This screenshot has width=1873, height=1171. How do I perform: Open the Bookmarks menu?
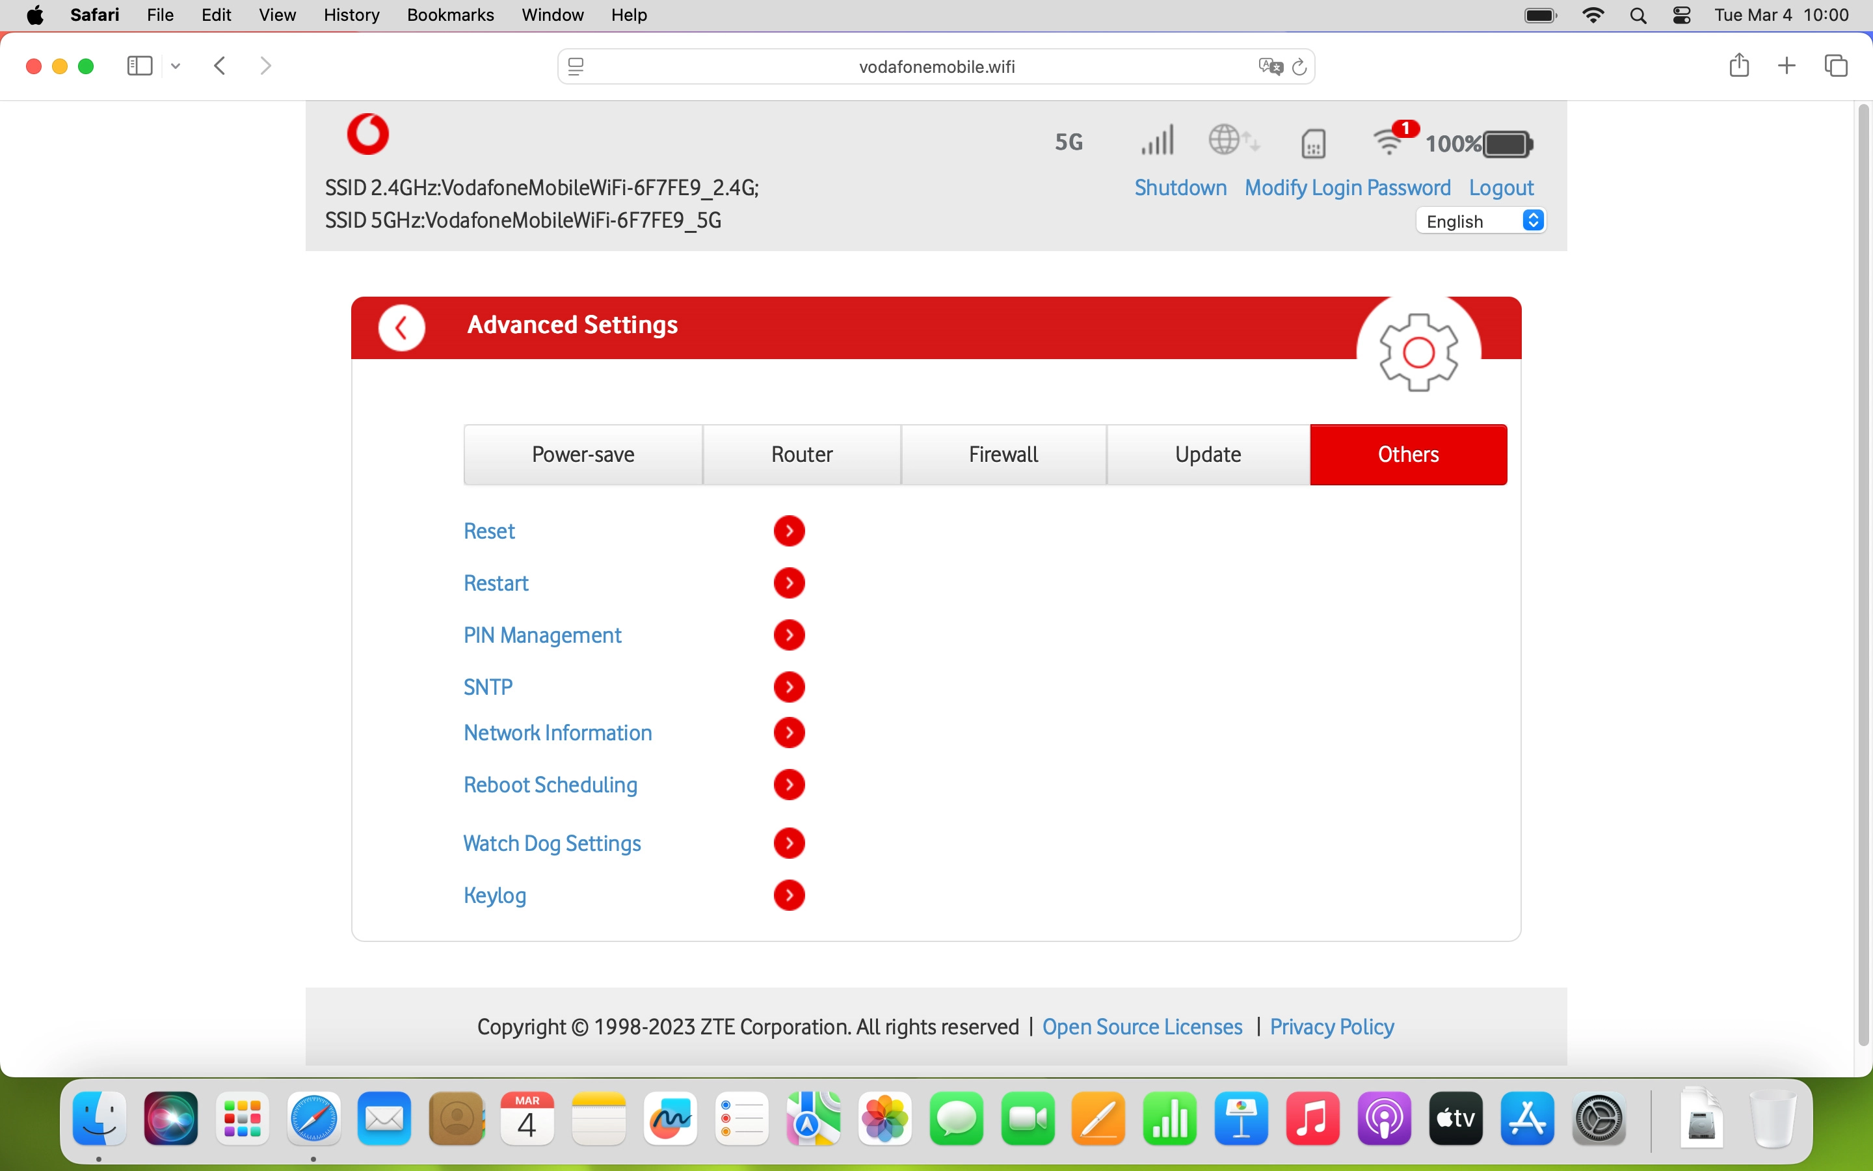tap(449, 15)
